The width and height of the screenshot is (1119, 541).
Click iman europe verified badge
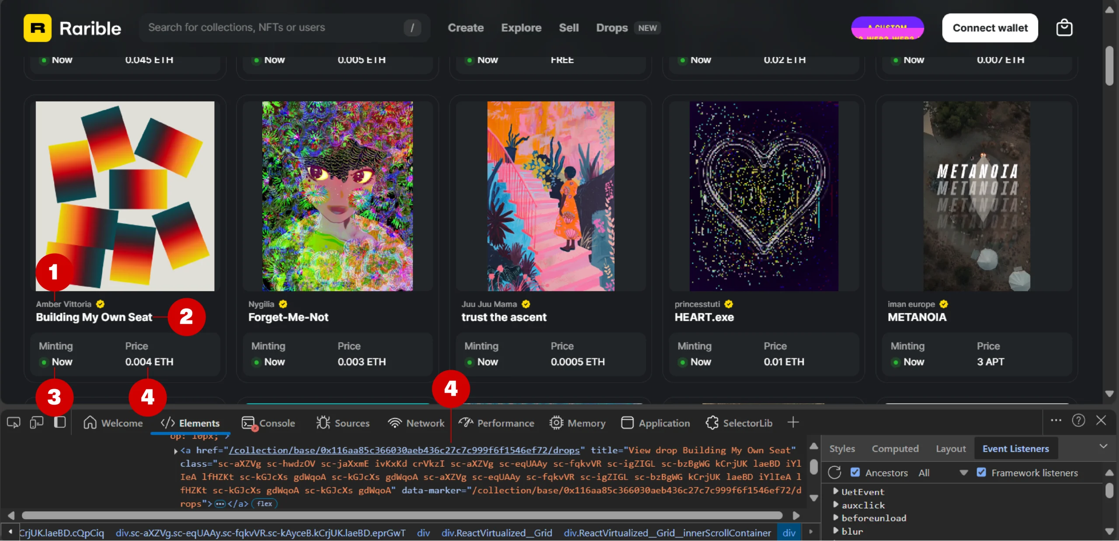pyautogui.click(x=944, y=304)
